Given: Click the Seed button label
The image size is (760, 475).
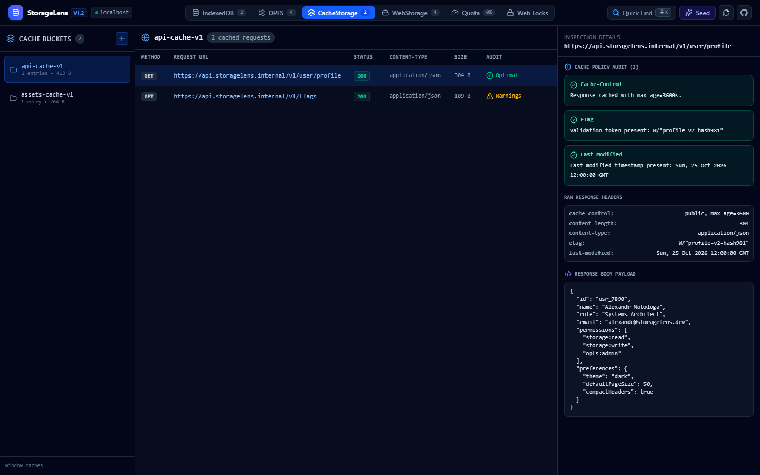Looking at the screenshot, I should (x=702, y=13).
